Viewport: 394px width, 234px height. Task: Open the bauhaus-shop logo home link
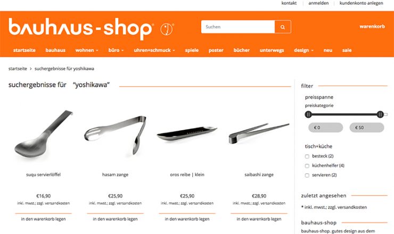coord(81,28)
